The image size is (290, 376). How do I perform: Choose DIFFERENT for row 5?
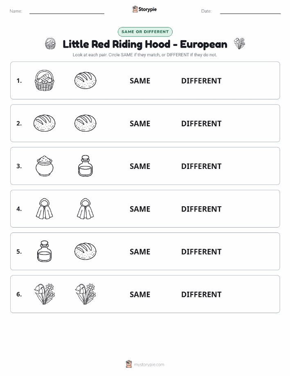click(x=201, y=251)
